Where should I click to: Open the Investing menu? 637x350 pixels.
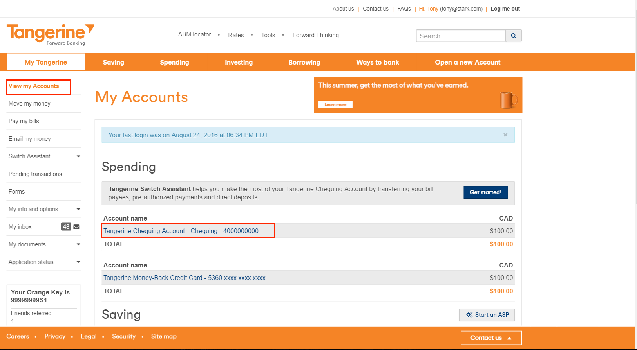[239, 62]
